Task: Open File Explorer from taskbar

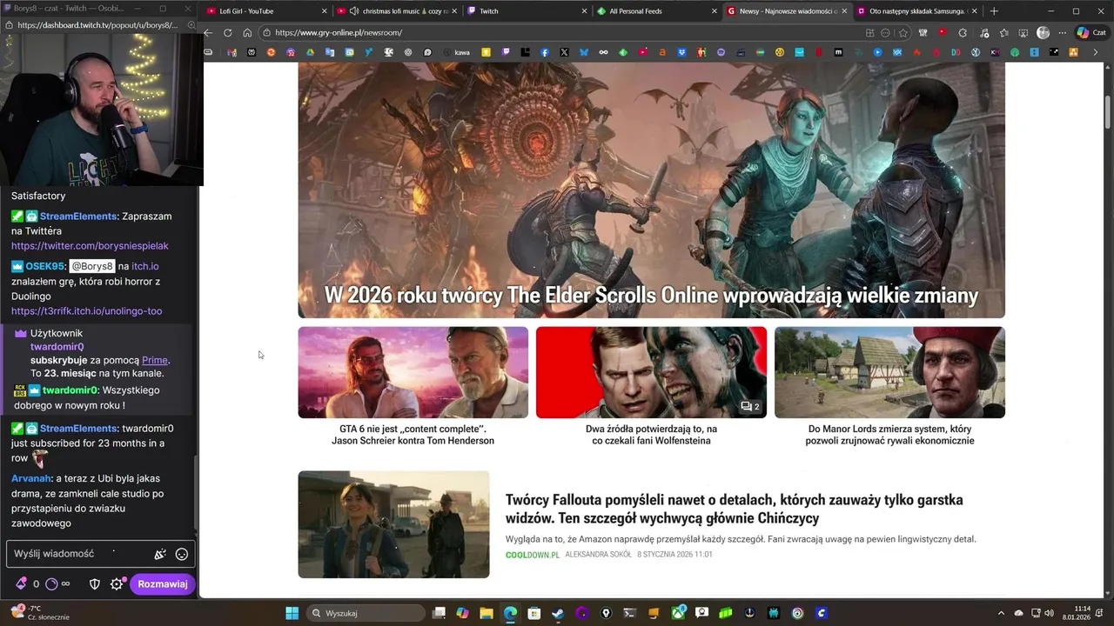Action: [x=487, y=613]
